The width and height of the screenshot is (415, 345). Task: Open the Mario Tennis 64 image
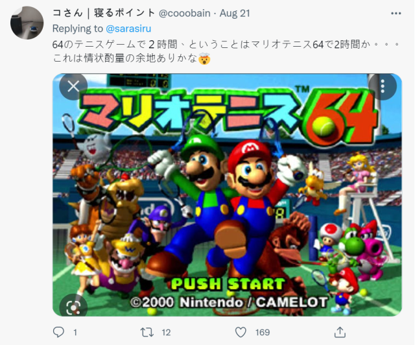click(x=227, y=195)
